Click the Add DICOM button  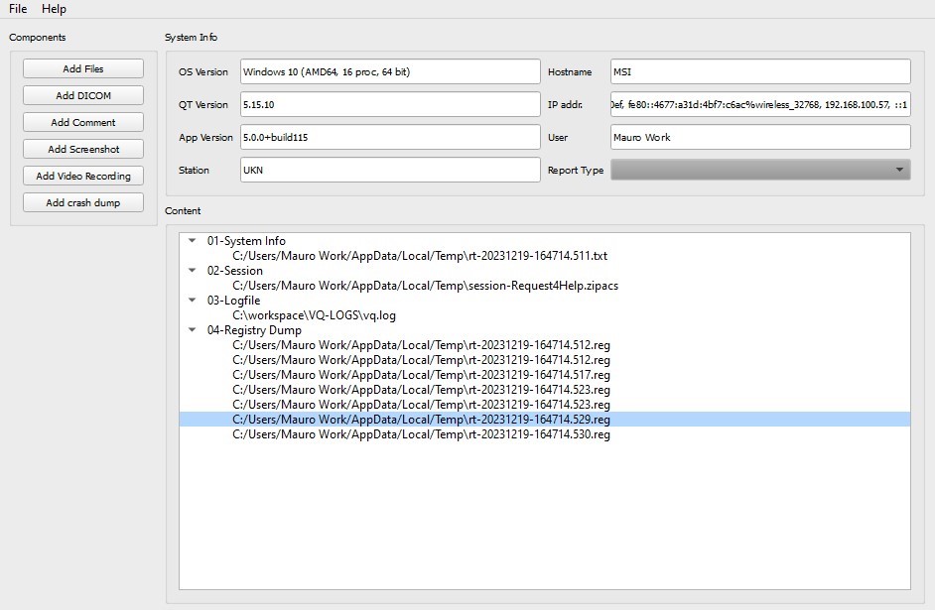[83, 96]
